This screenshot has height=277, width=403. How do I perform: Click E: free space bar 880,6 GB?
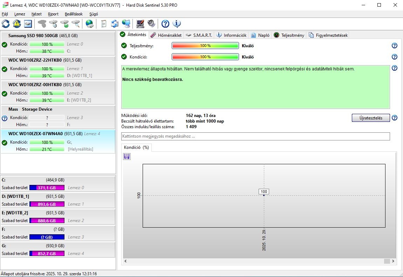pos(47,221)
